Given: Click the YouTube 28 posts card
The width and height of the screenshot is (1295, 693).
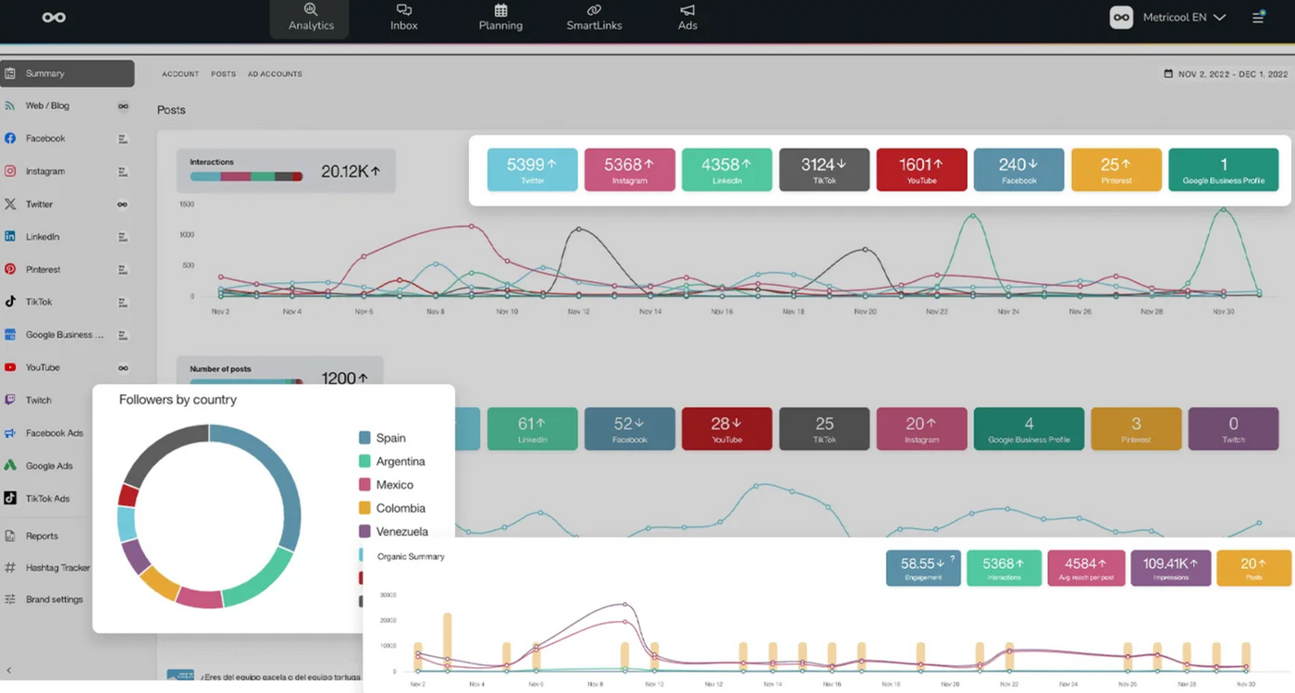Looking at the screenshot, I should [727, 428].
